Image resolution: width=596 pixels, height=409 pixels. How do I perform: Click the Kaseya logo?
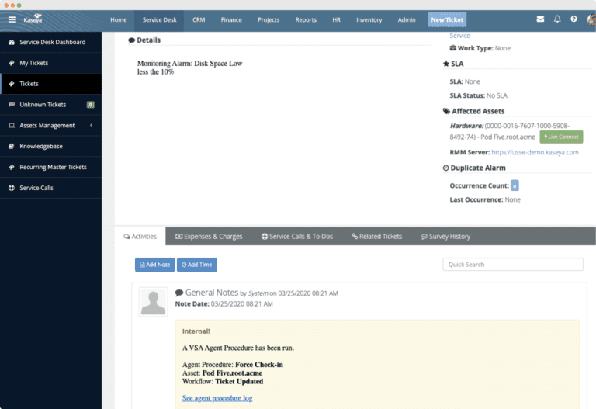[x=33, y=19]
